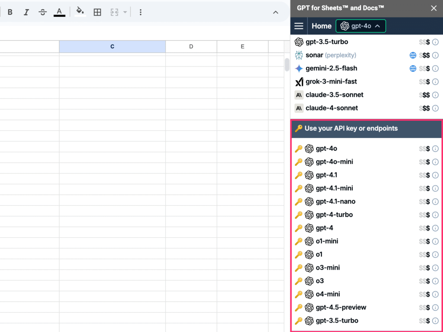Click the info icon for gpt-4-turbo
This screenshot has height=332, width=443.
pos(435,215)
